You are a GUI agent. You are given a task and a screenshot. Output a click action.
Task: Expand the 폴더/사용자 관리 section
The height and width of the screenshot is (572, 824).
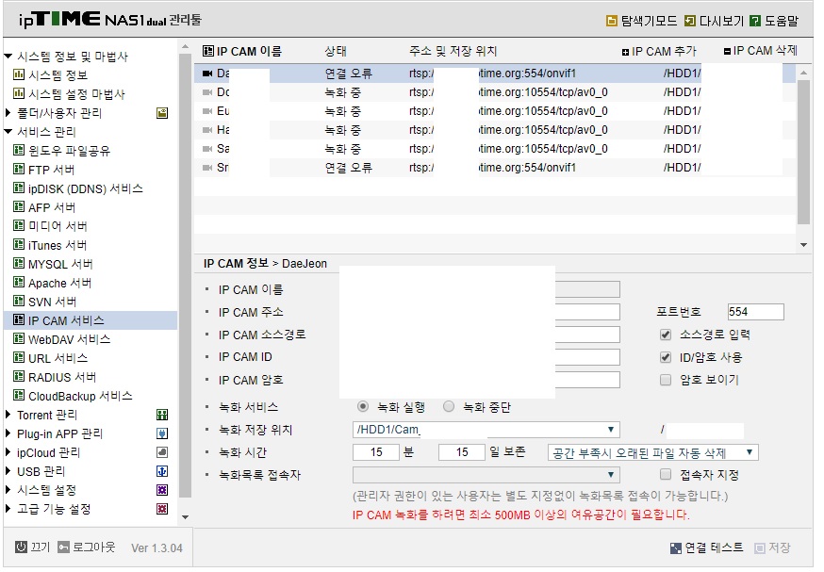click(x=8, y=112)
